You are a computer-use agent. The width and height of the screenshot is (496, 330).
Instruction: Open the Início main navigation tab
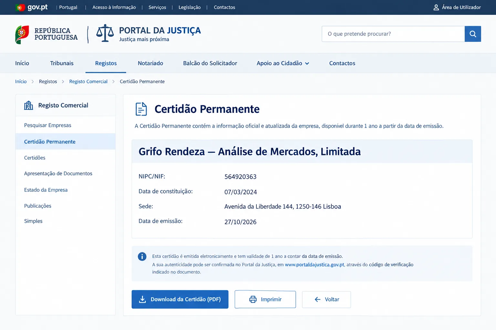click(22, 63)
